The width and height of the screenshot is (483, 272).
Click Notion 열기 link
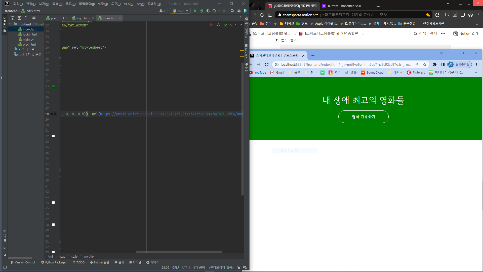(466, 33)
